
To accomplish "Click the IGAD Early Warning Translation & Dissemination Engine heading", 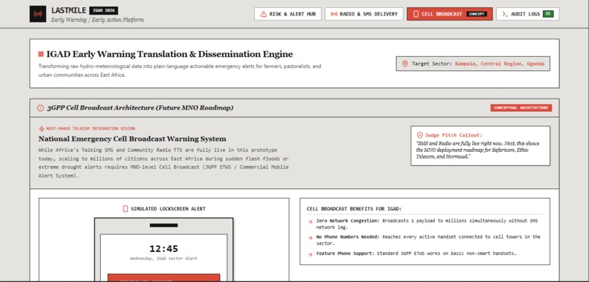I will [x=170, y=54].
